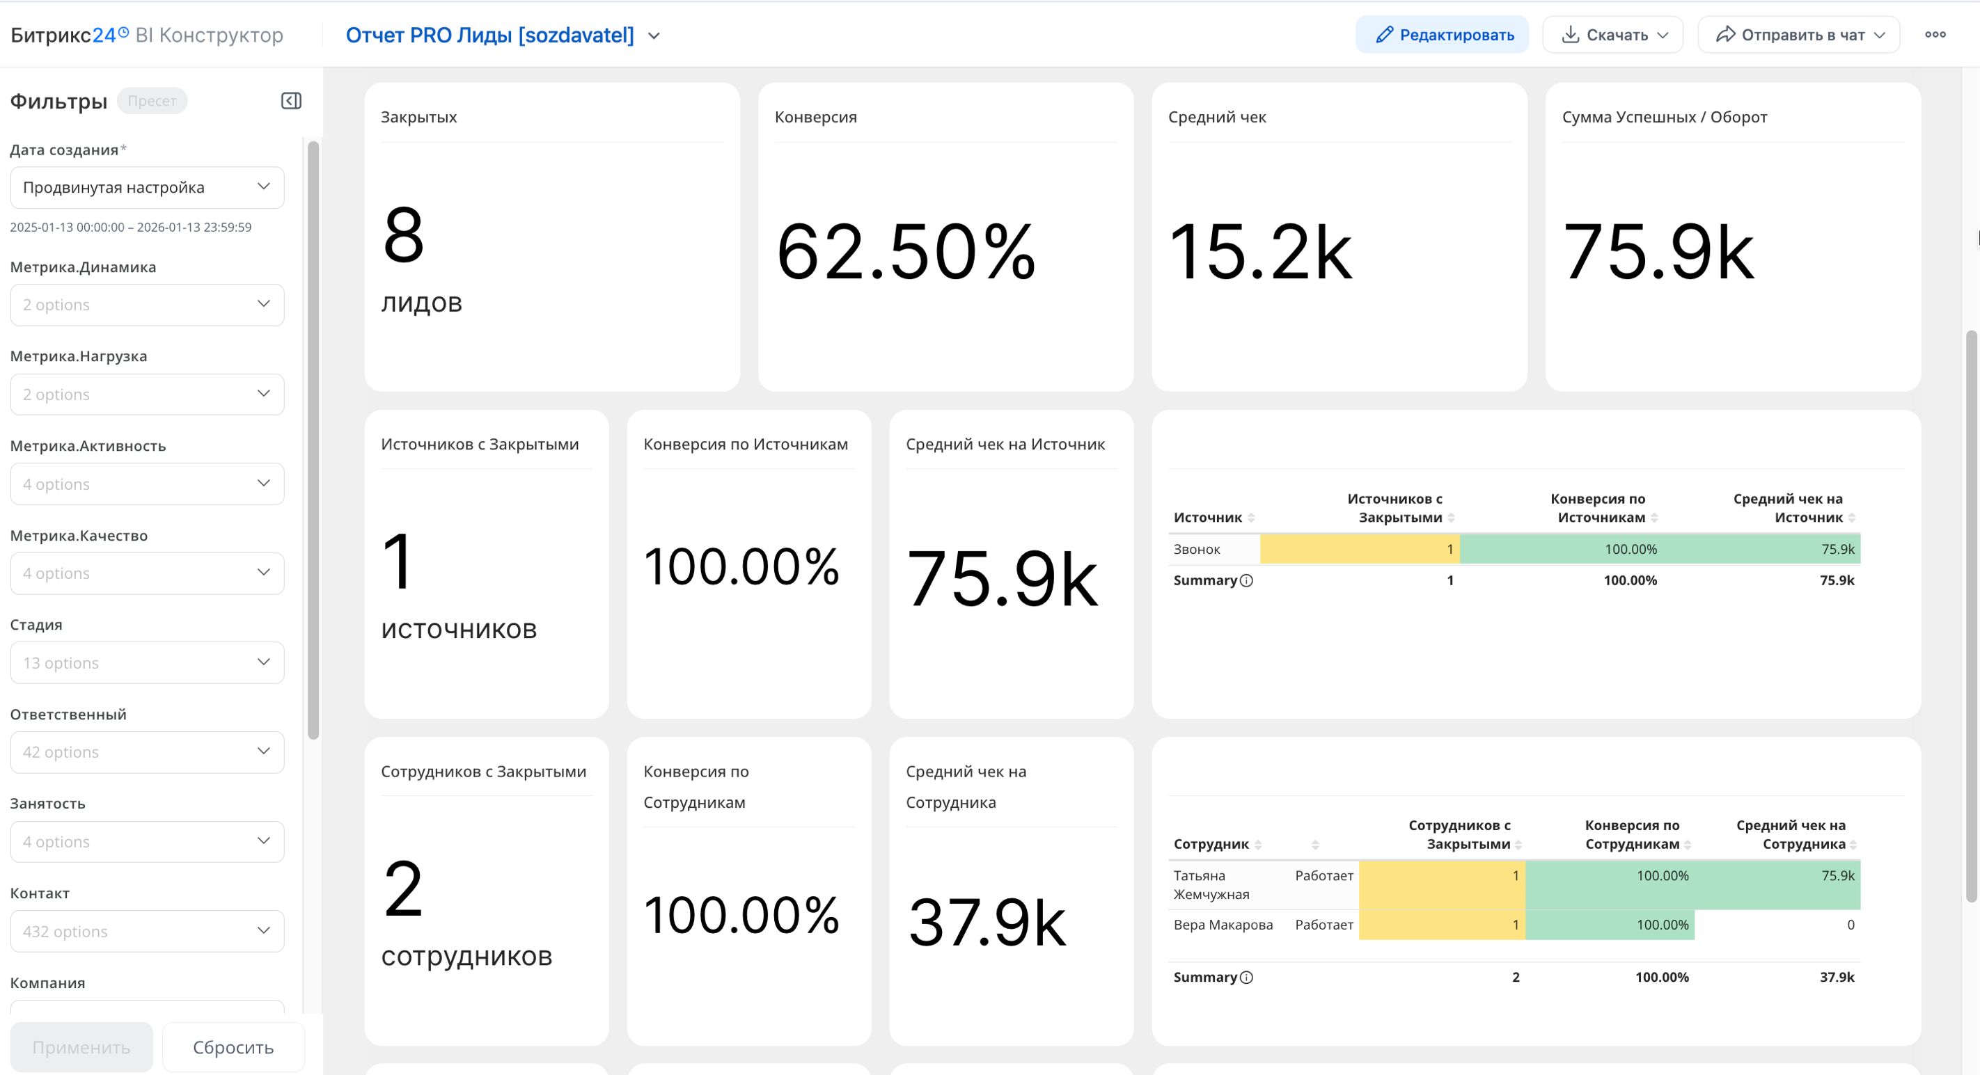Image resolution: width=1980 pixels, height=1075 pixels.
Task: Sort the Сотрудник column via sort icon
Action: (x=1258, y=845)
